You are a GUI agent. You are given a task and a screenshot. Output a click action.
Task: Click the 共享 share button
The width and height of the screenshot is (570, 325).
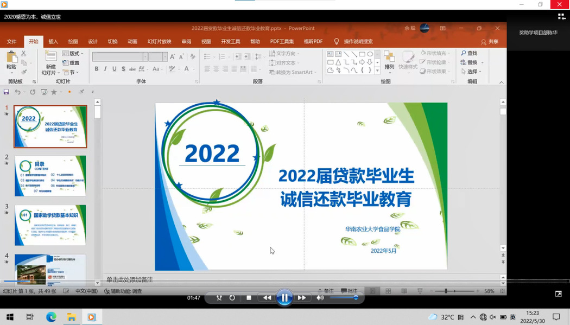[490, 42]
